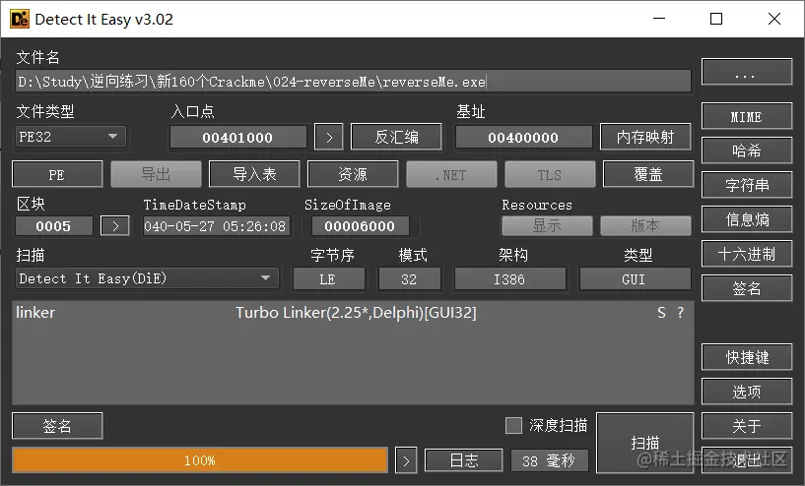Click the architecture value I386
The width and height of the screenshot is (805, 486).
[x=509, y=279]
